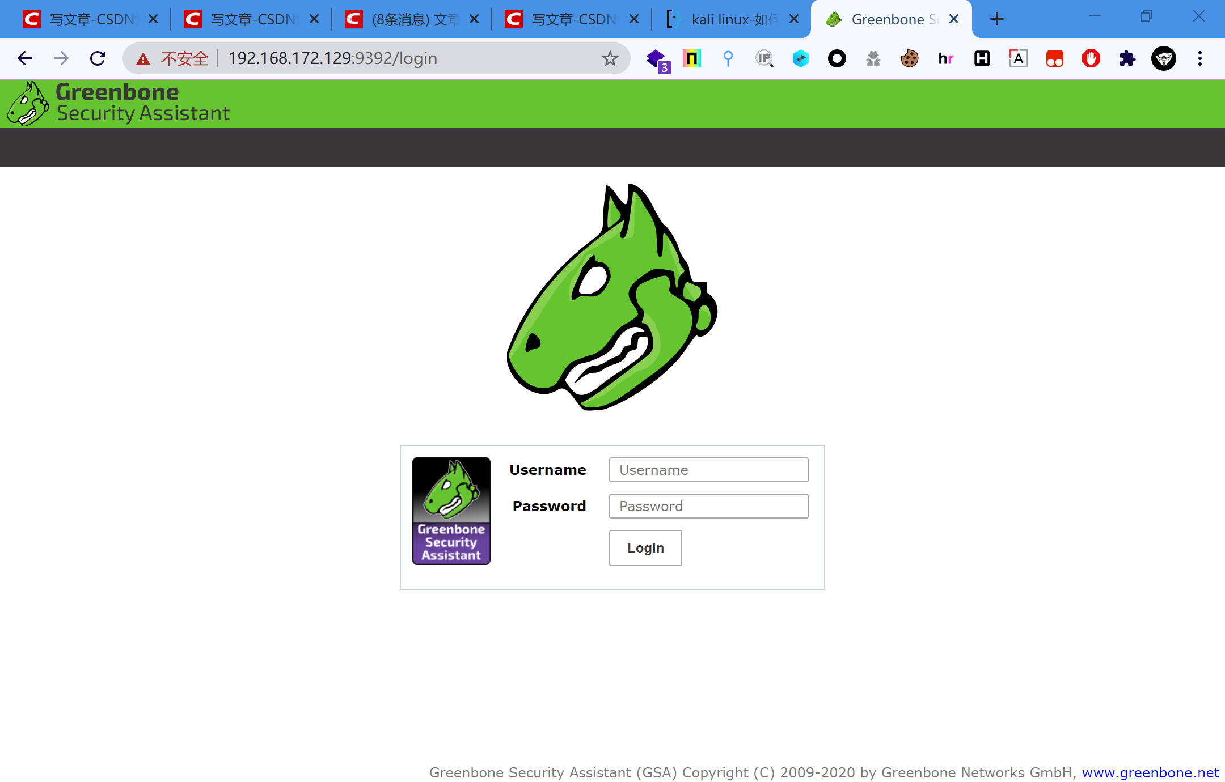Open the cookie manager extension icon
Viewport: 1225px width, 782px height.
coord(909,58)
